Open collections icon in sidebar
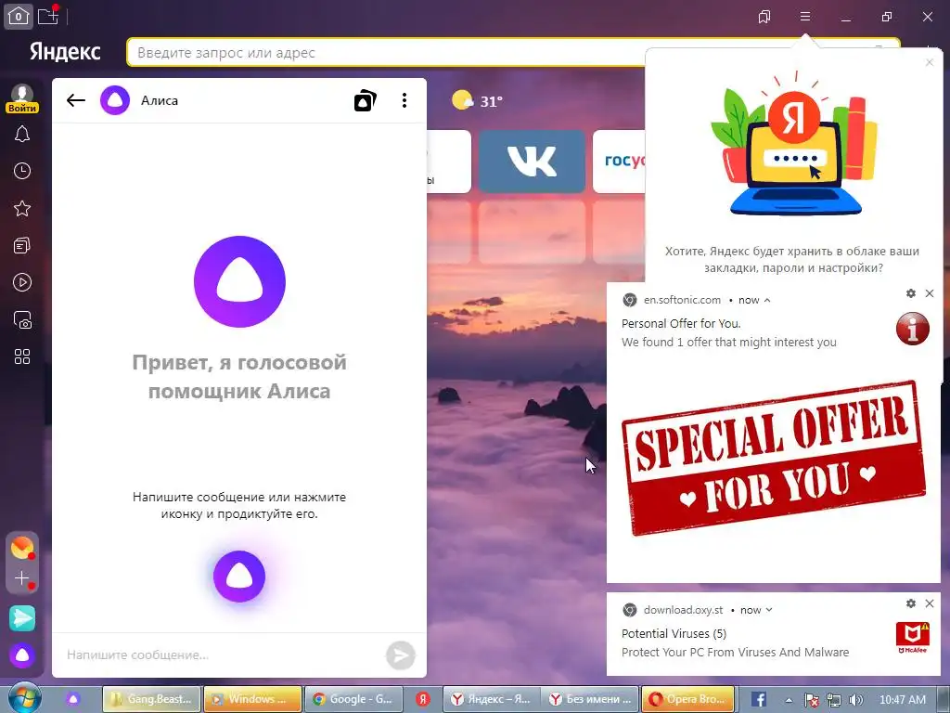This screenshot has height=713, width=950. (x=22, y=245)
